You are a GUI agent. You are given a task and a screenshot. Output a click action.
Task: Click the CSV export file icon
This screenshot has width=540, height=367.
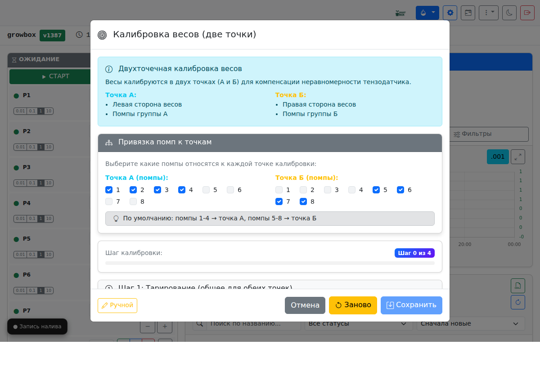point(518,286)
